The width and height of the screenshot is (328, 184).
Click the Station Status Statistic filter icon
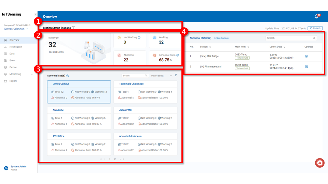pyautogui.click(x=73, y=28)
